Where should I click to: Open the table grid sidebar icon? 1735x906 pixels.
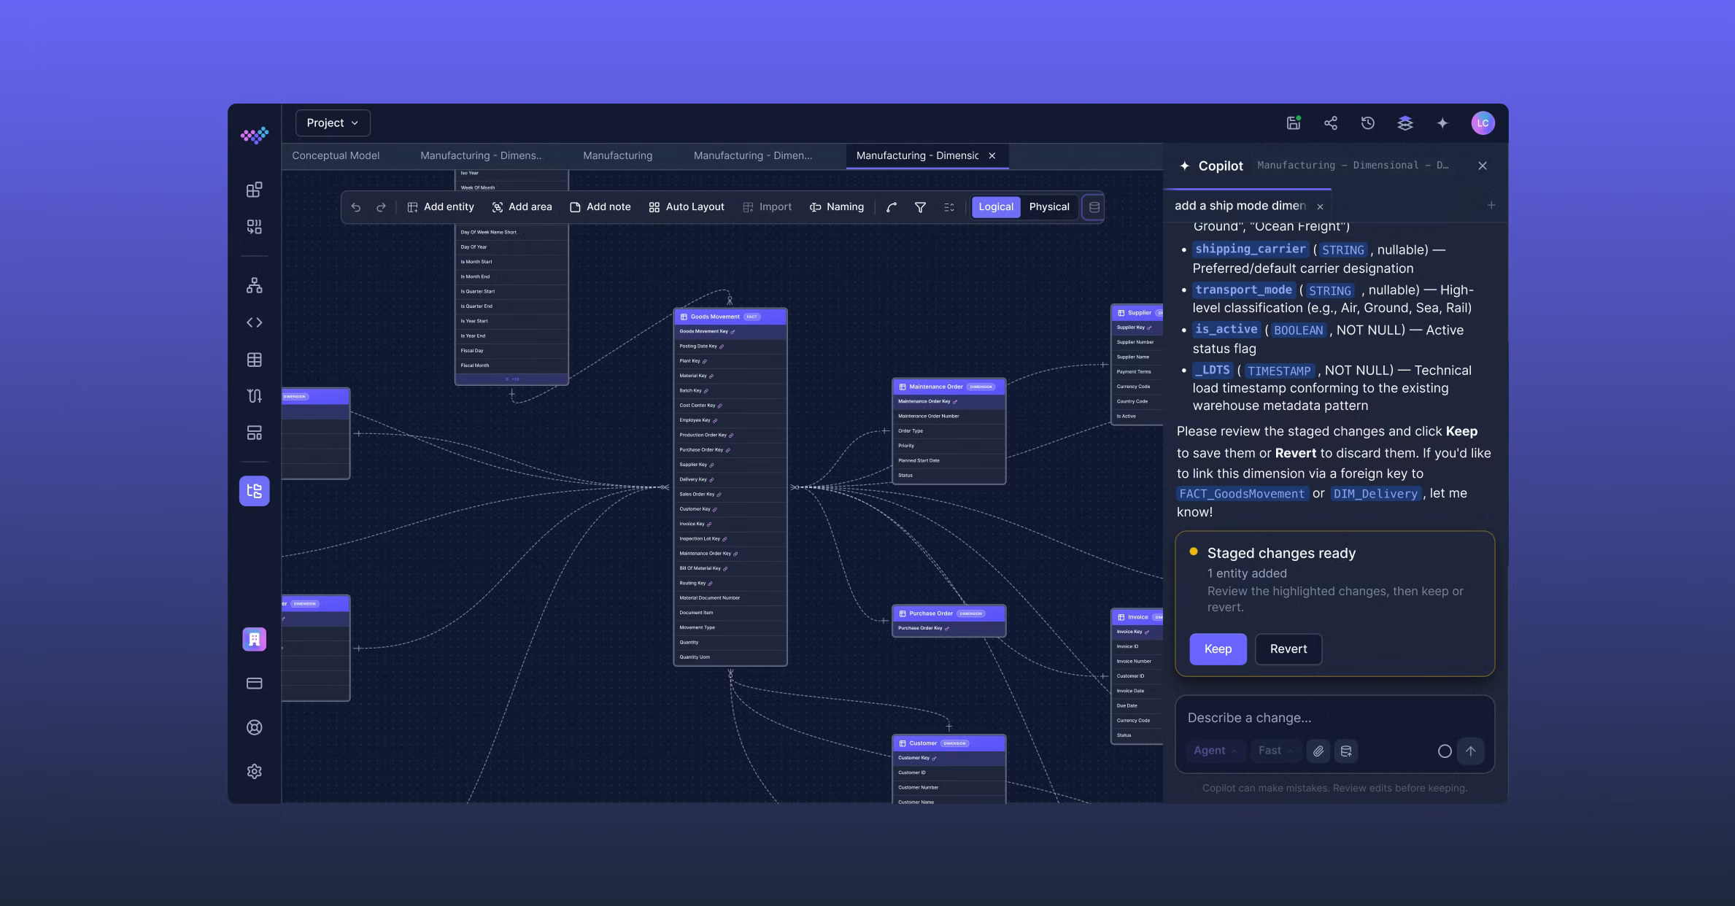point(254,360)
